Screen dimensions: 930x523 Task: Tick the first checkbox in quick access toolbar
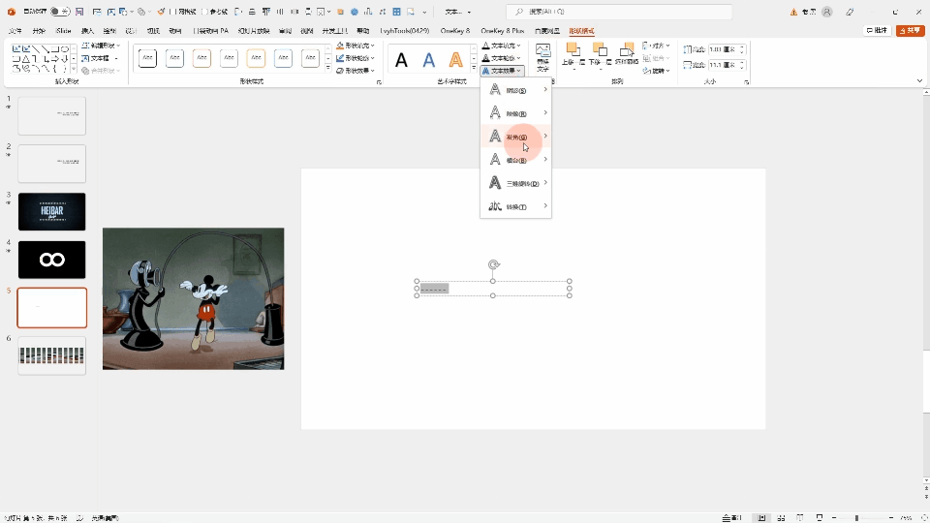point(172,12)
